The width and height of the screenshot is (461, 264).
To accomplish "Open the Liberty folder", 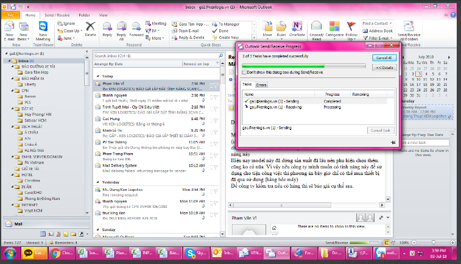I will pyautogui.click(x=30, y=84).
